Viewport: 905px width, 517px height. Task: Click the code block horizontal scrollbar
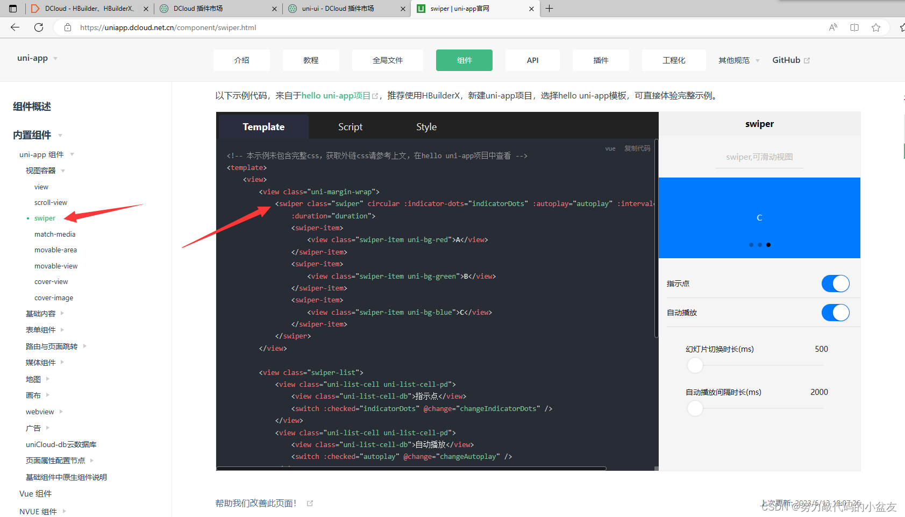coord(411,469)
